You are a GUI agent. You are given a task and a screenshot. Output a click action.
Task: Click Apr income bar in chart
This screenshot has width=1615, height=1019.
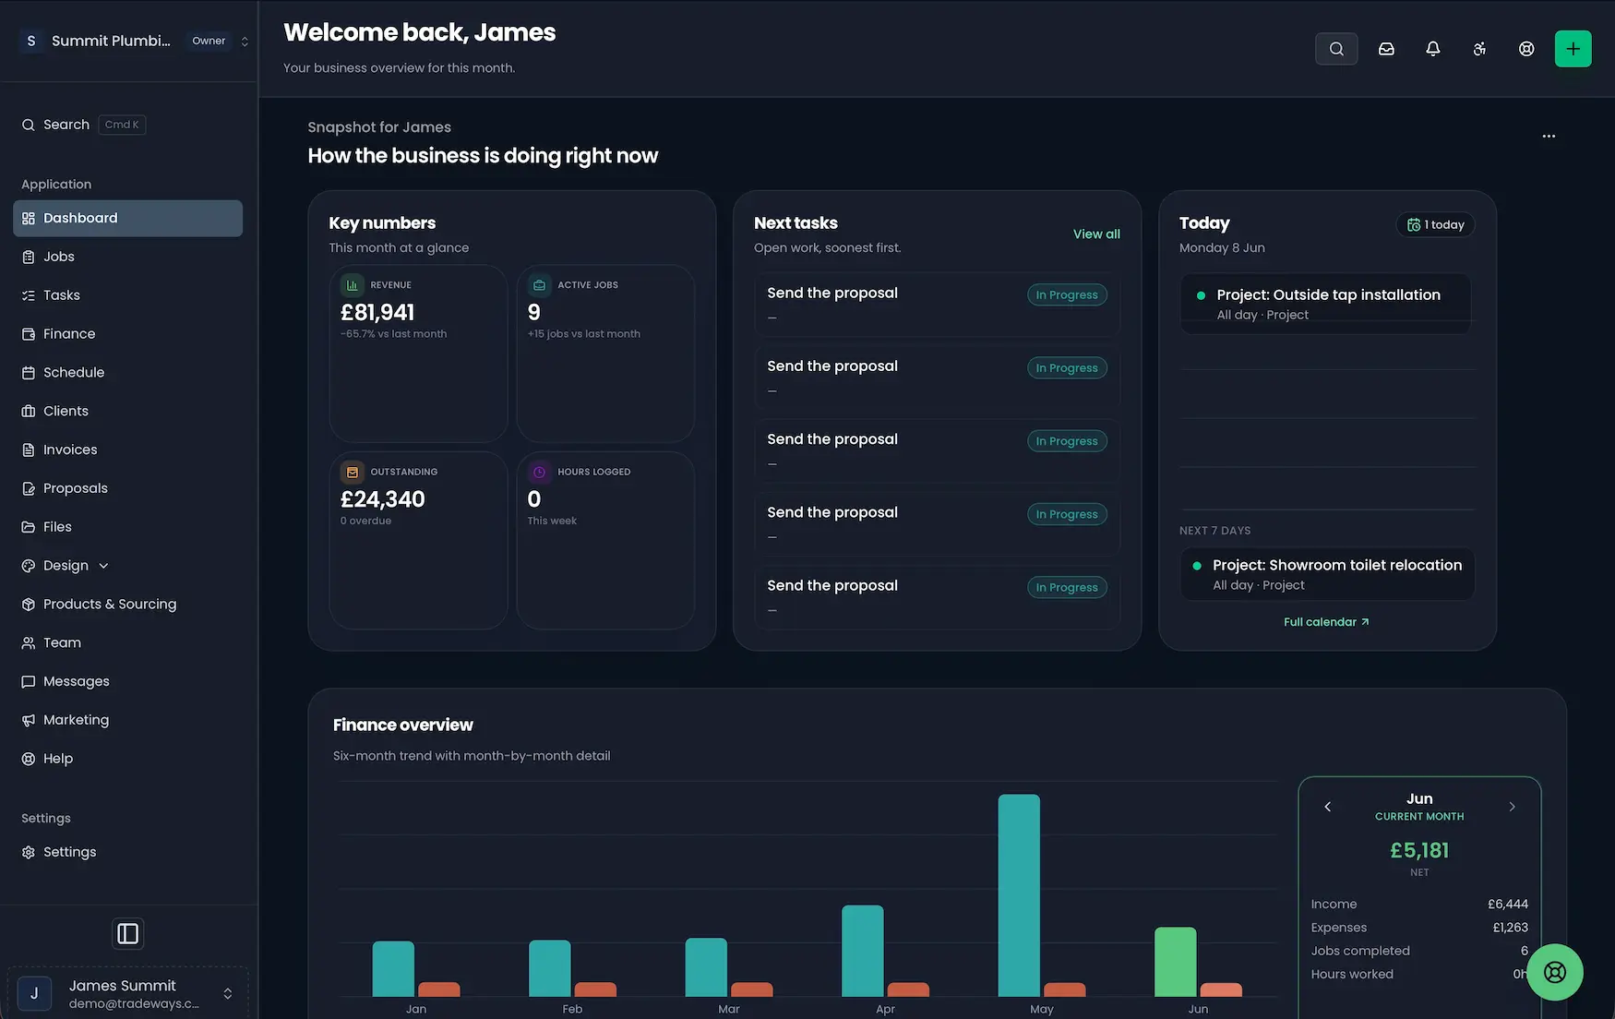coord(862,951)
